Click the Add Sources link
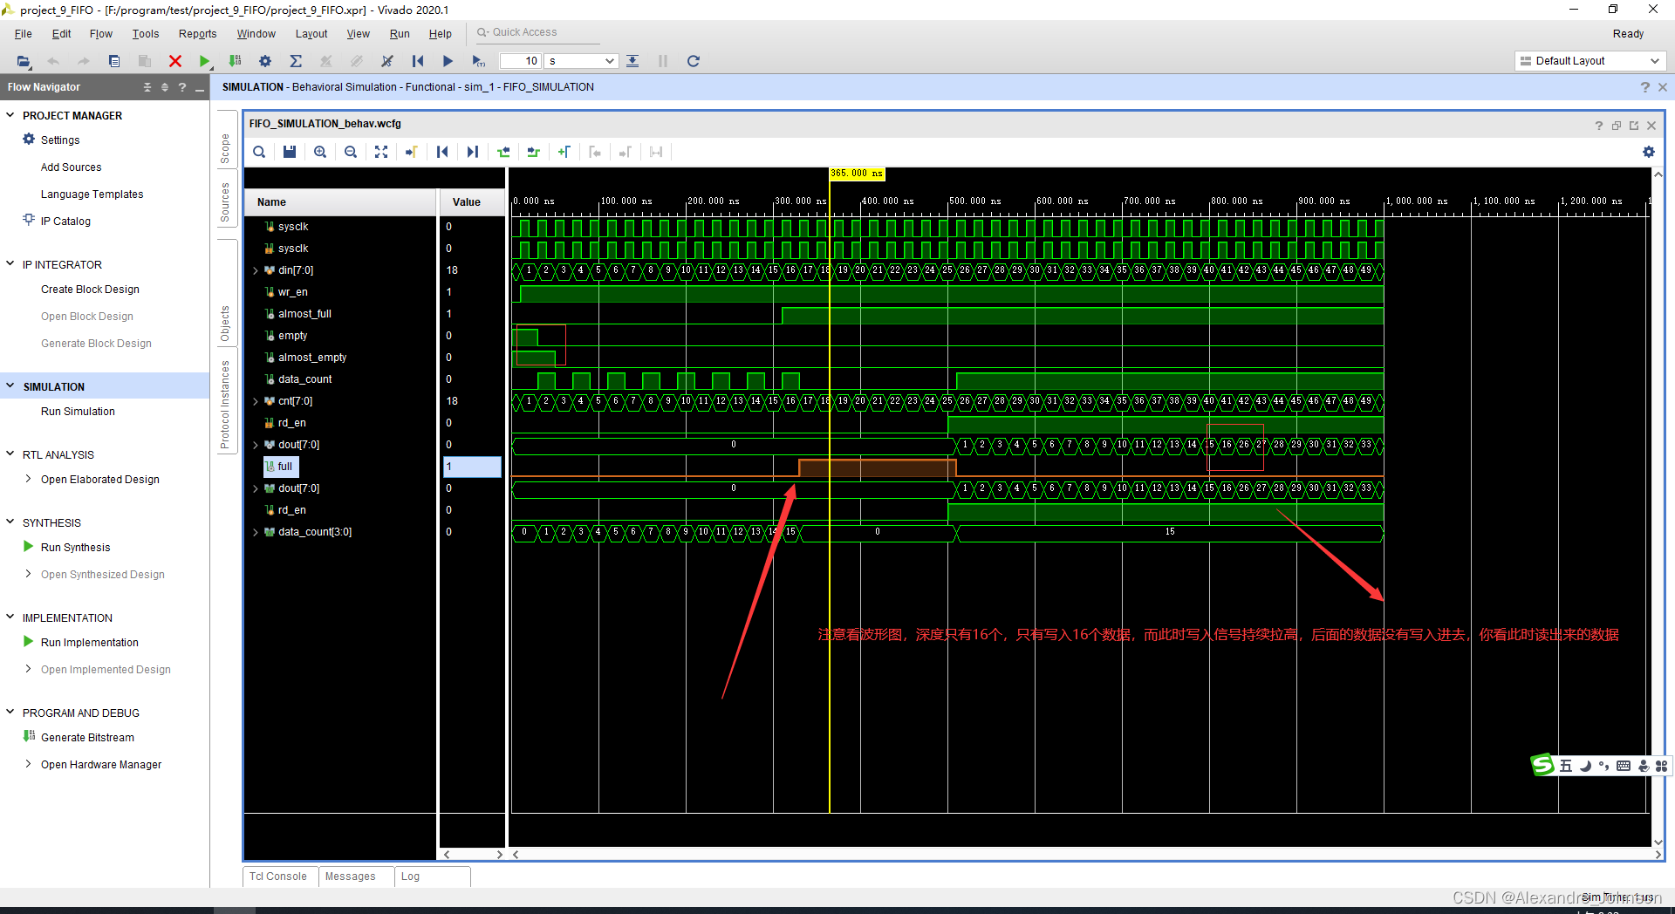1675x914 pixels. pyautogui.click(x=71, y=167)
